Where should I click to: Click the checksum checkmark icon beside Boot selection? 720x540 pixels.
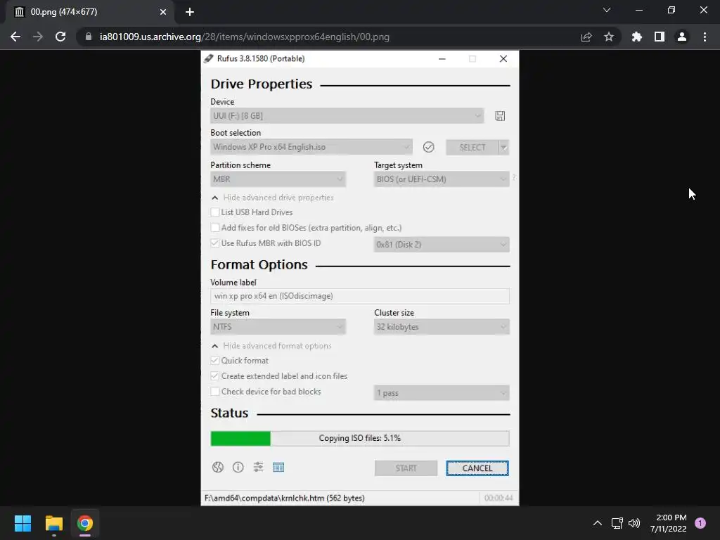point(428,147)
